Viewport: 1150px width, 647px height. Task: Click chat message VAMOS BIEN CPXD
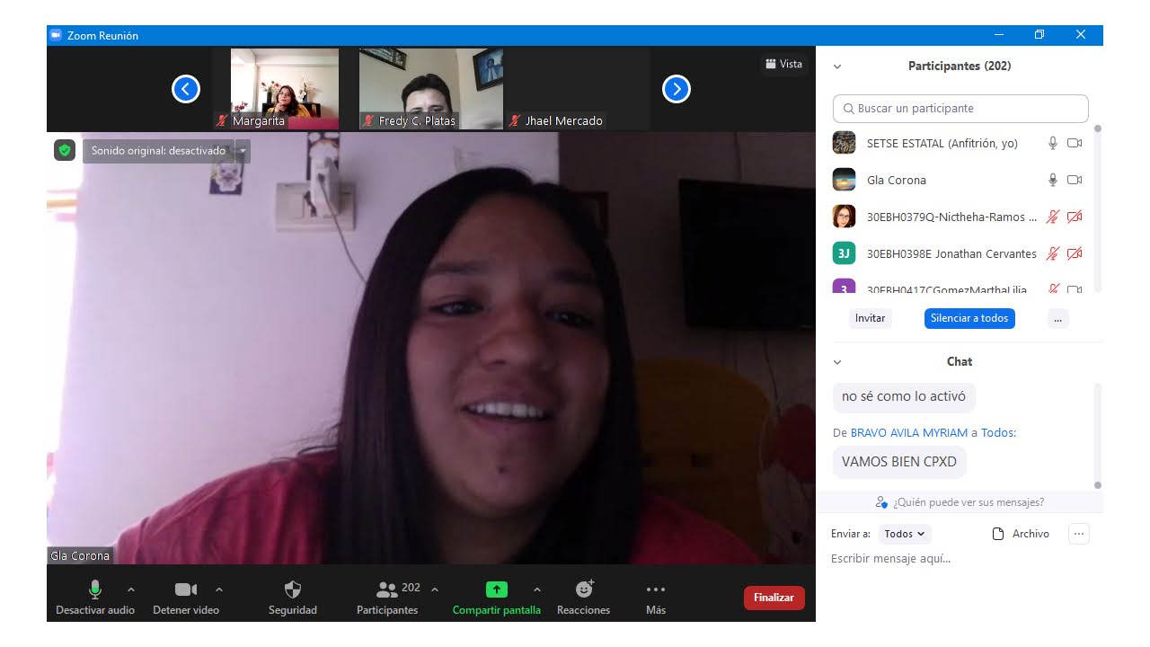pos(899,462)
